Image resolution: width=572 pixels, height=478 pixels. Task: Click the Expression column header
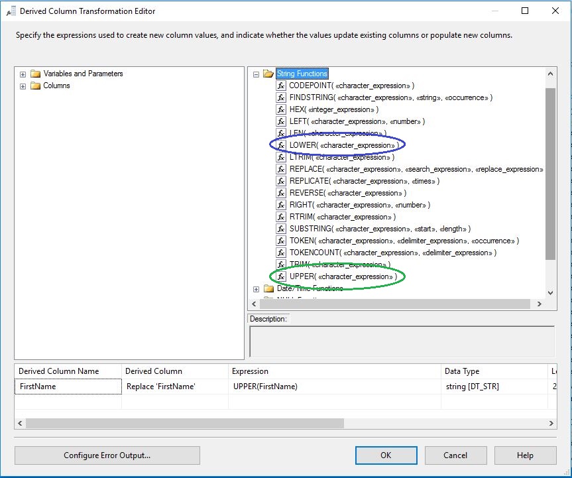tap(335, 371)
